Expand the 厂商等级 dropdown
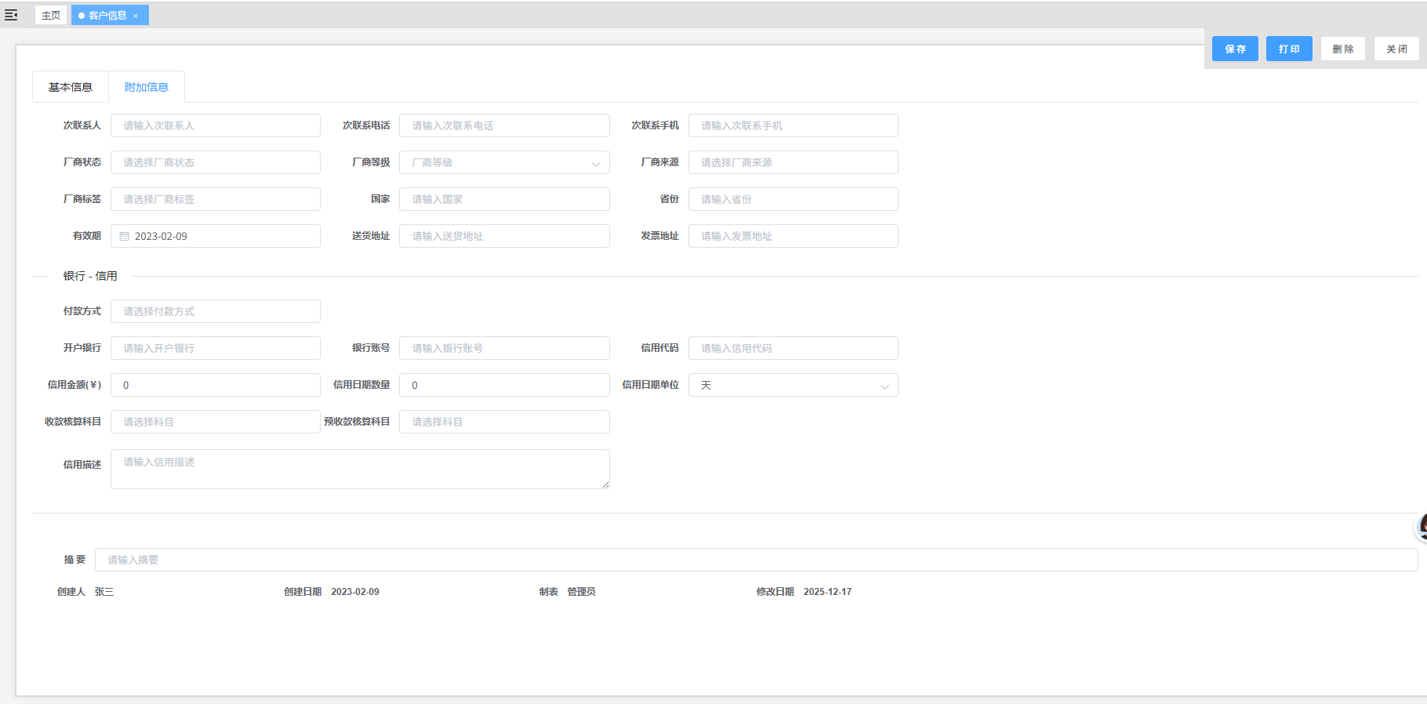1427x704 pixels. pyautogui.click(x=504, y=162)
